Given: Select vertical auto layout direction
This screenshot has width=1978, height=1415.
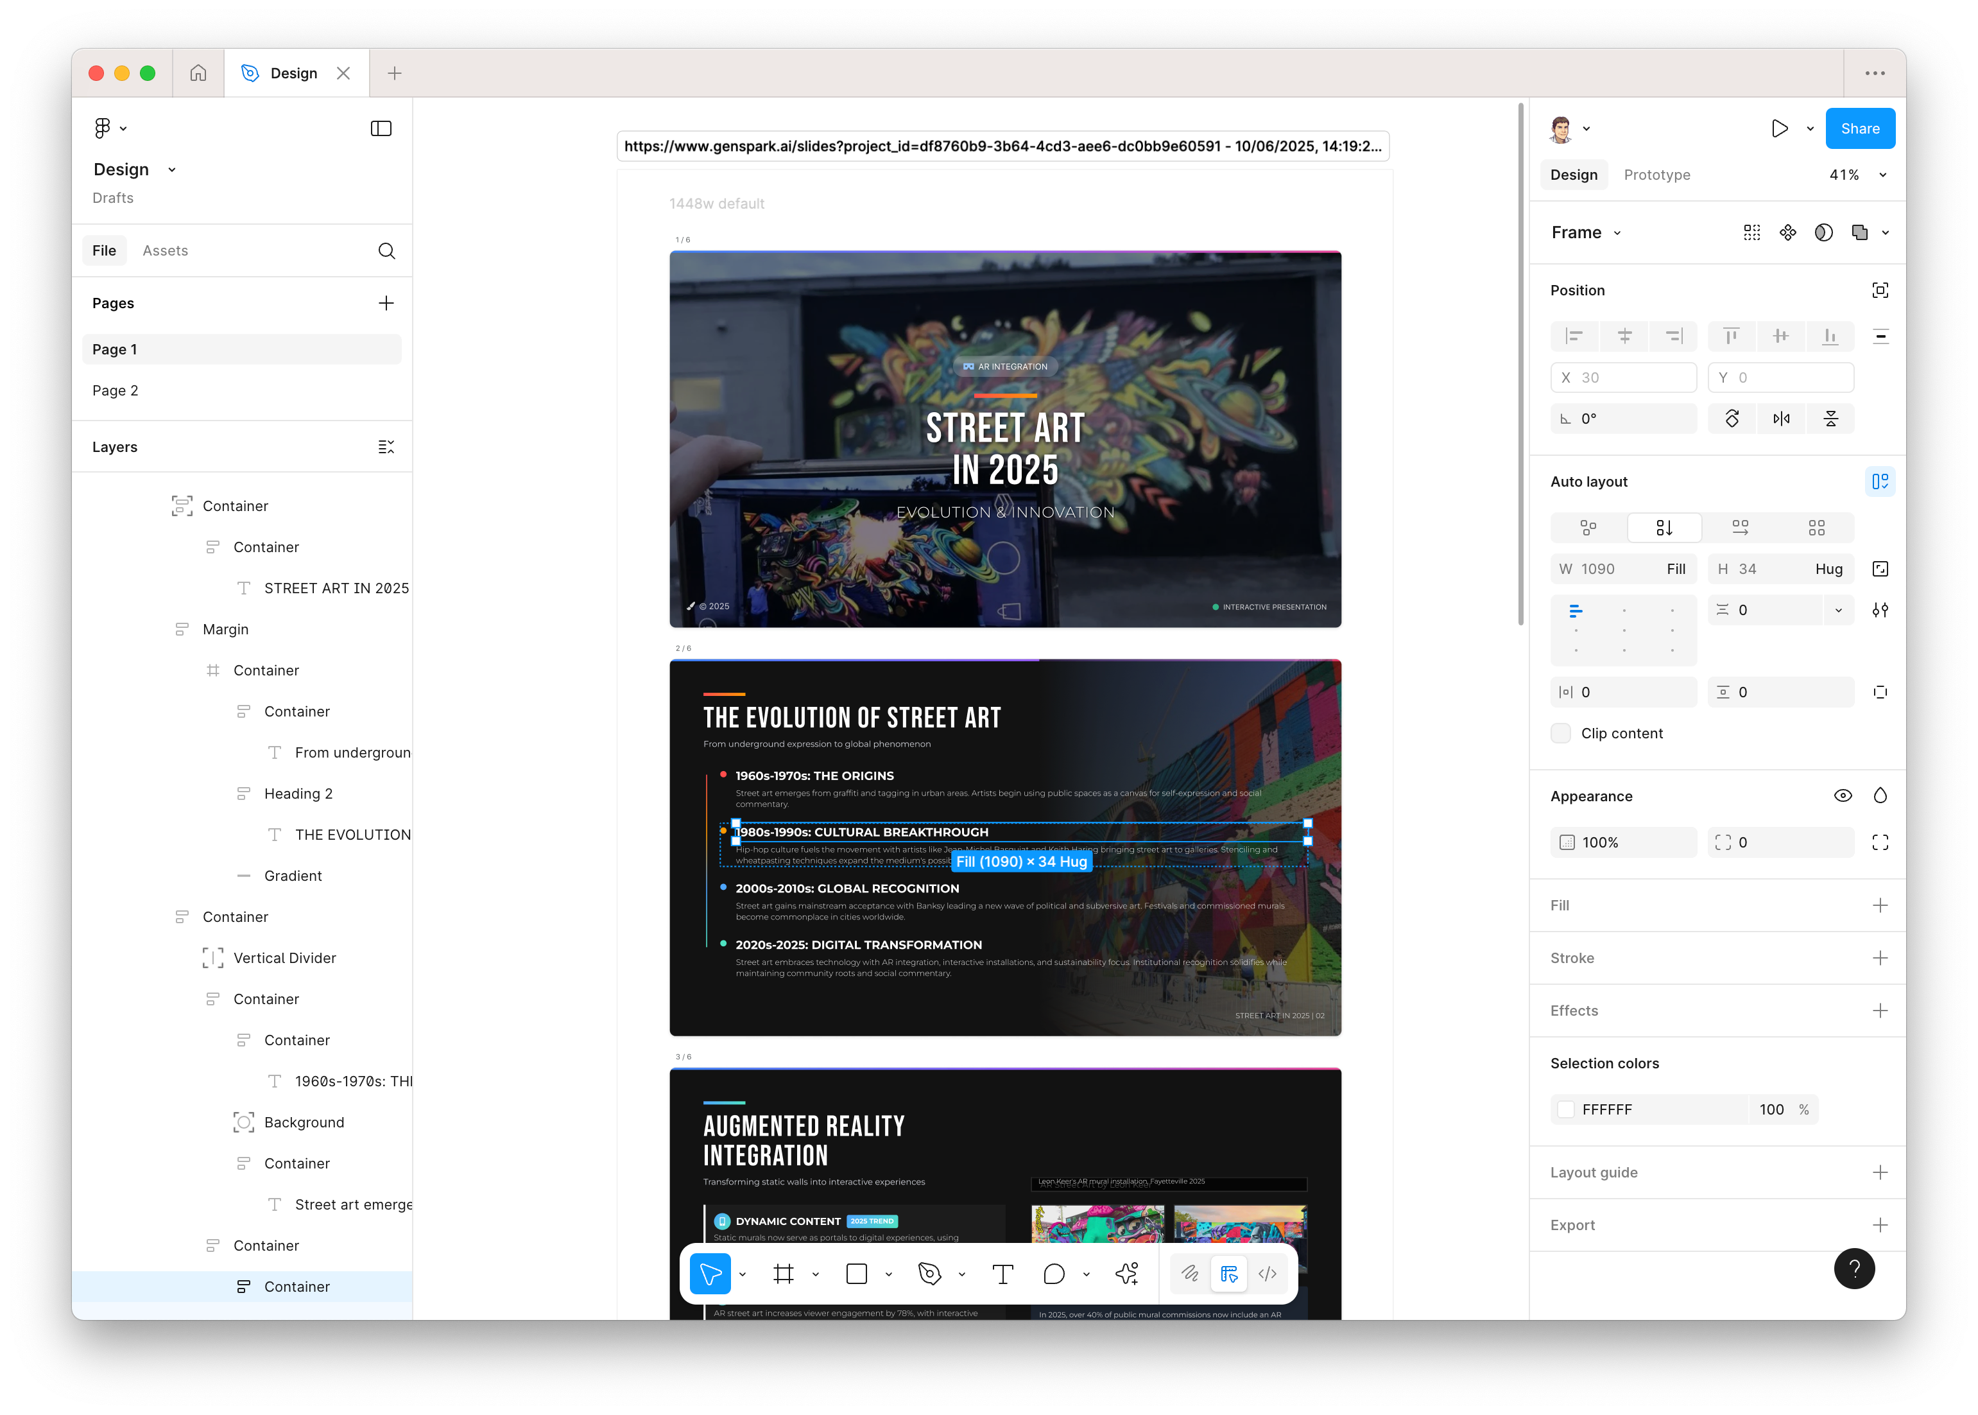Looking at the screenshot, I should pos(1664,528).
